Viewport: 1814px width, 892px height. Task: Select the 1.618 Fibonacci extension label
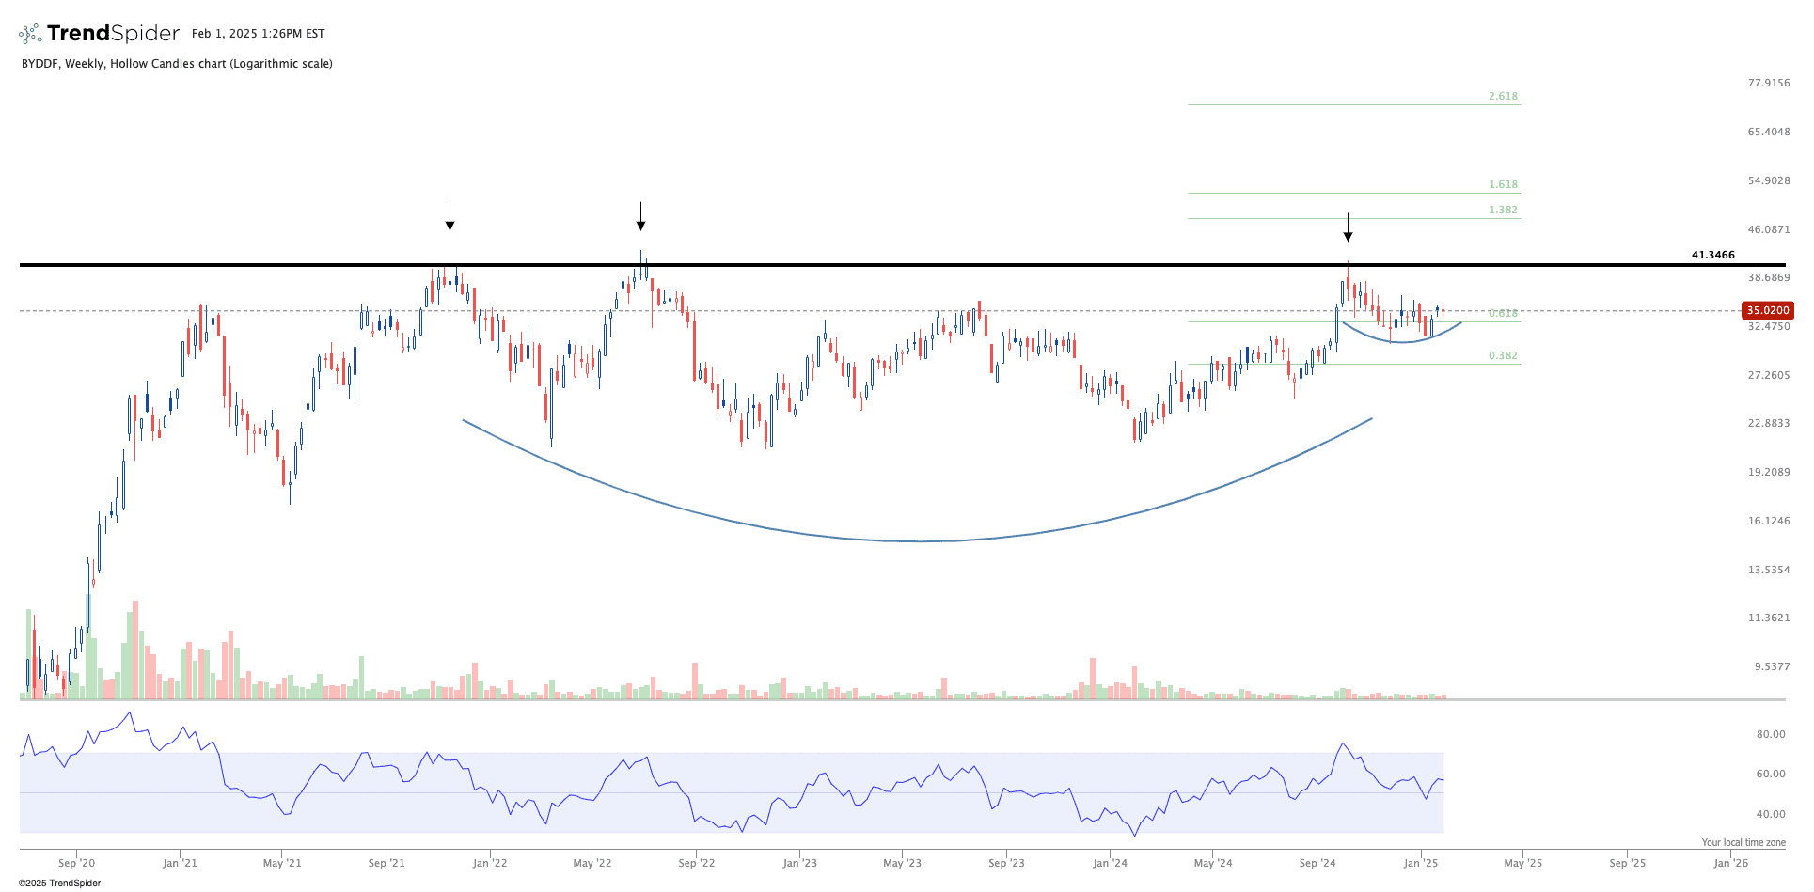[1503, 184]
